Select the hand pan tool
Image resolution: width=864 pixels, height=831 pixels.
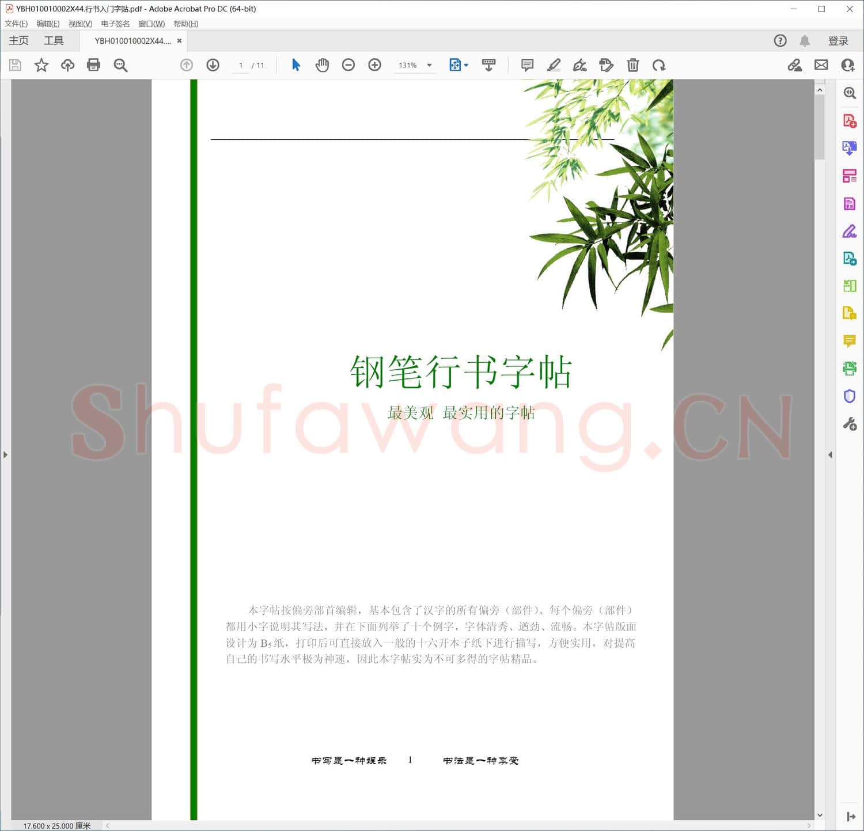click(x=322, y=65)
